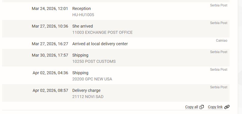Click the 21112 NOVI SAD location
This screenshot has height=114, width=242.
click(88, 97)
